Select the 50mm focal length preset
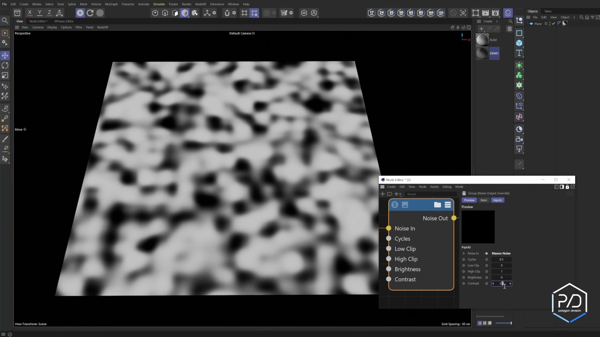The height and width of the screenshot is (337, 600). tap(401, 13)
